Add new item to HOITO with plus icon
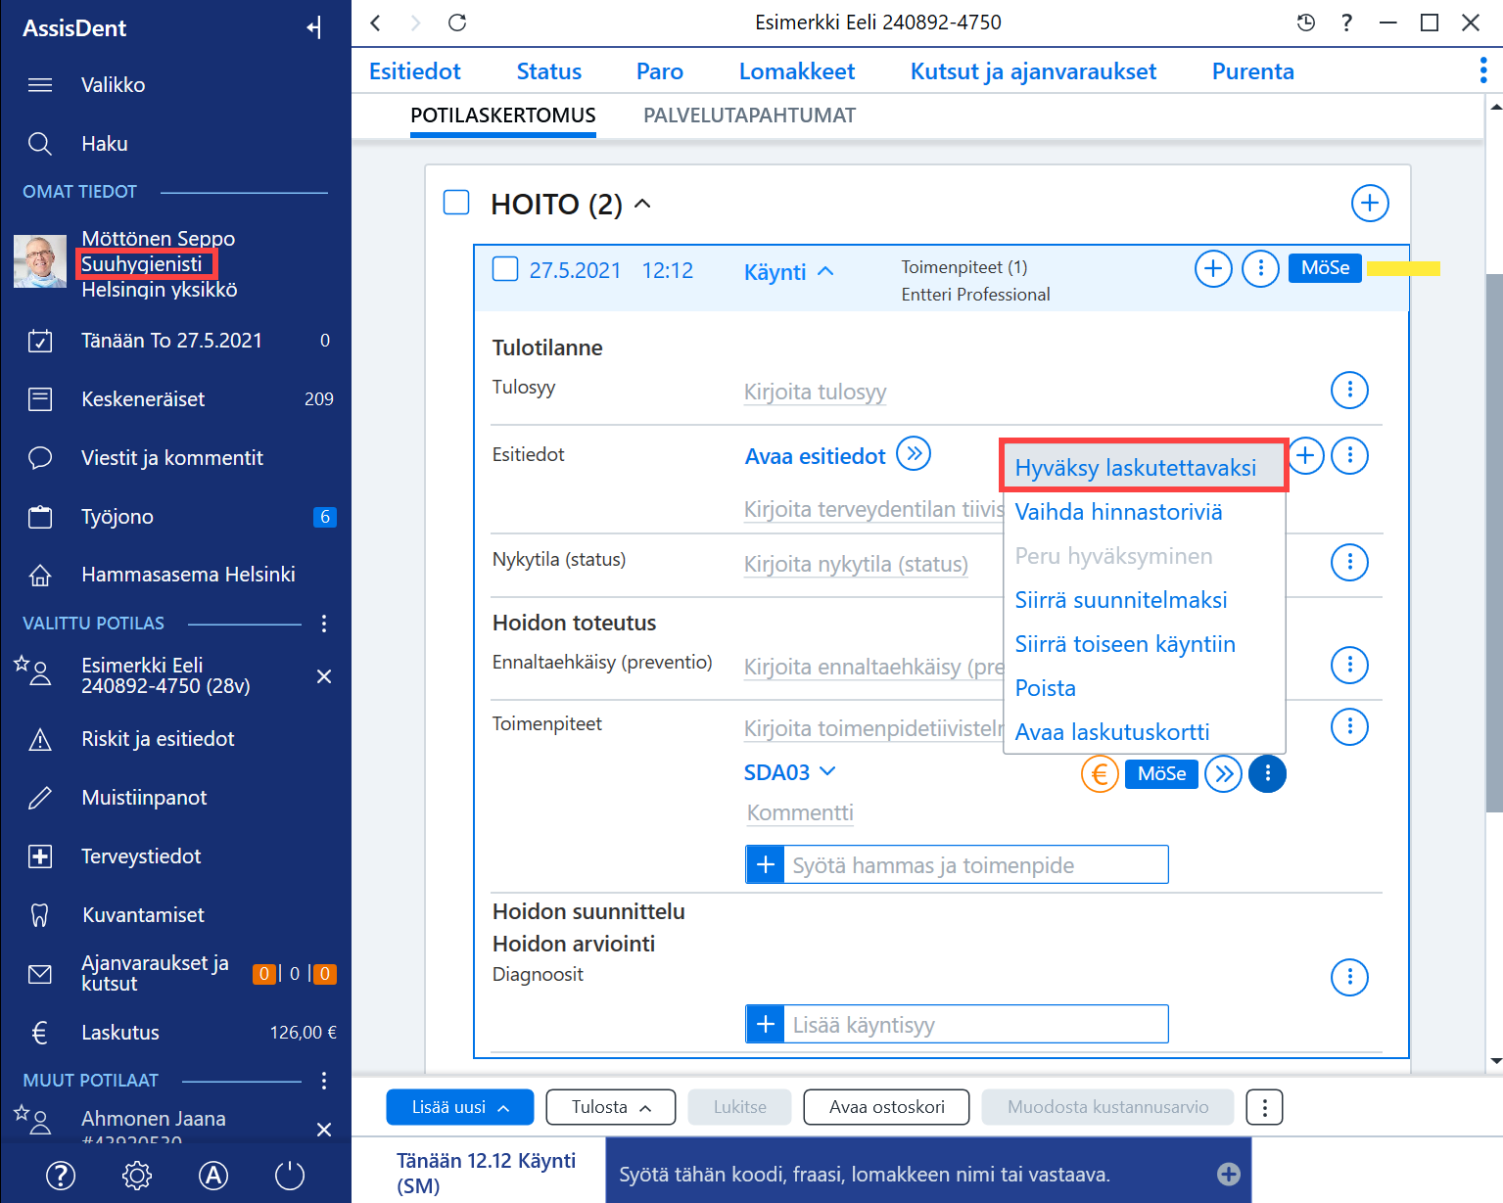 [x=1370, y=204]
